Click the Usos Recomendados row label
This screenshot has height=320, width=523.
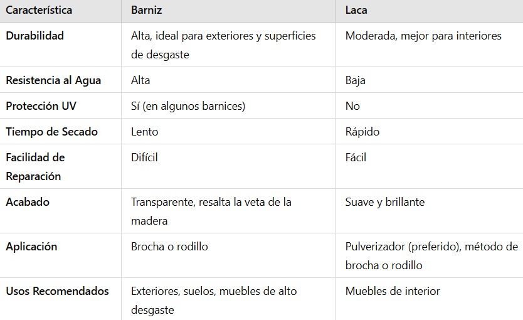pos(57,291)
